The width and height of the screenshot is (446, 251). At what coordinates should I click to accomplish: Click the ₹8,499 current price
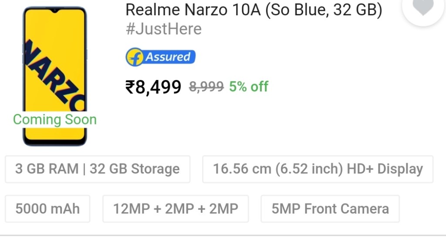coord(153,87)
